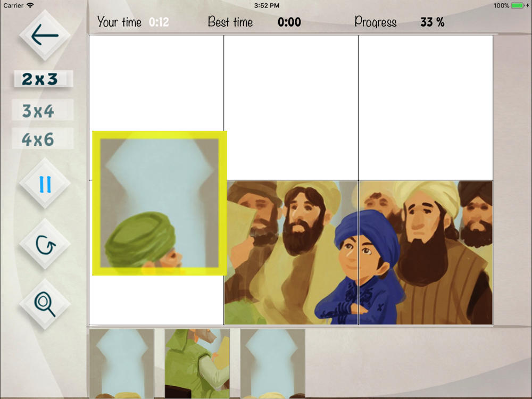Click the Progress percentage indicator

coord(432,22)
